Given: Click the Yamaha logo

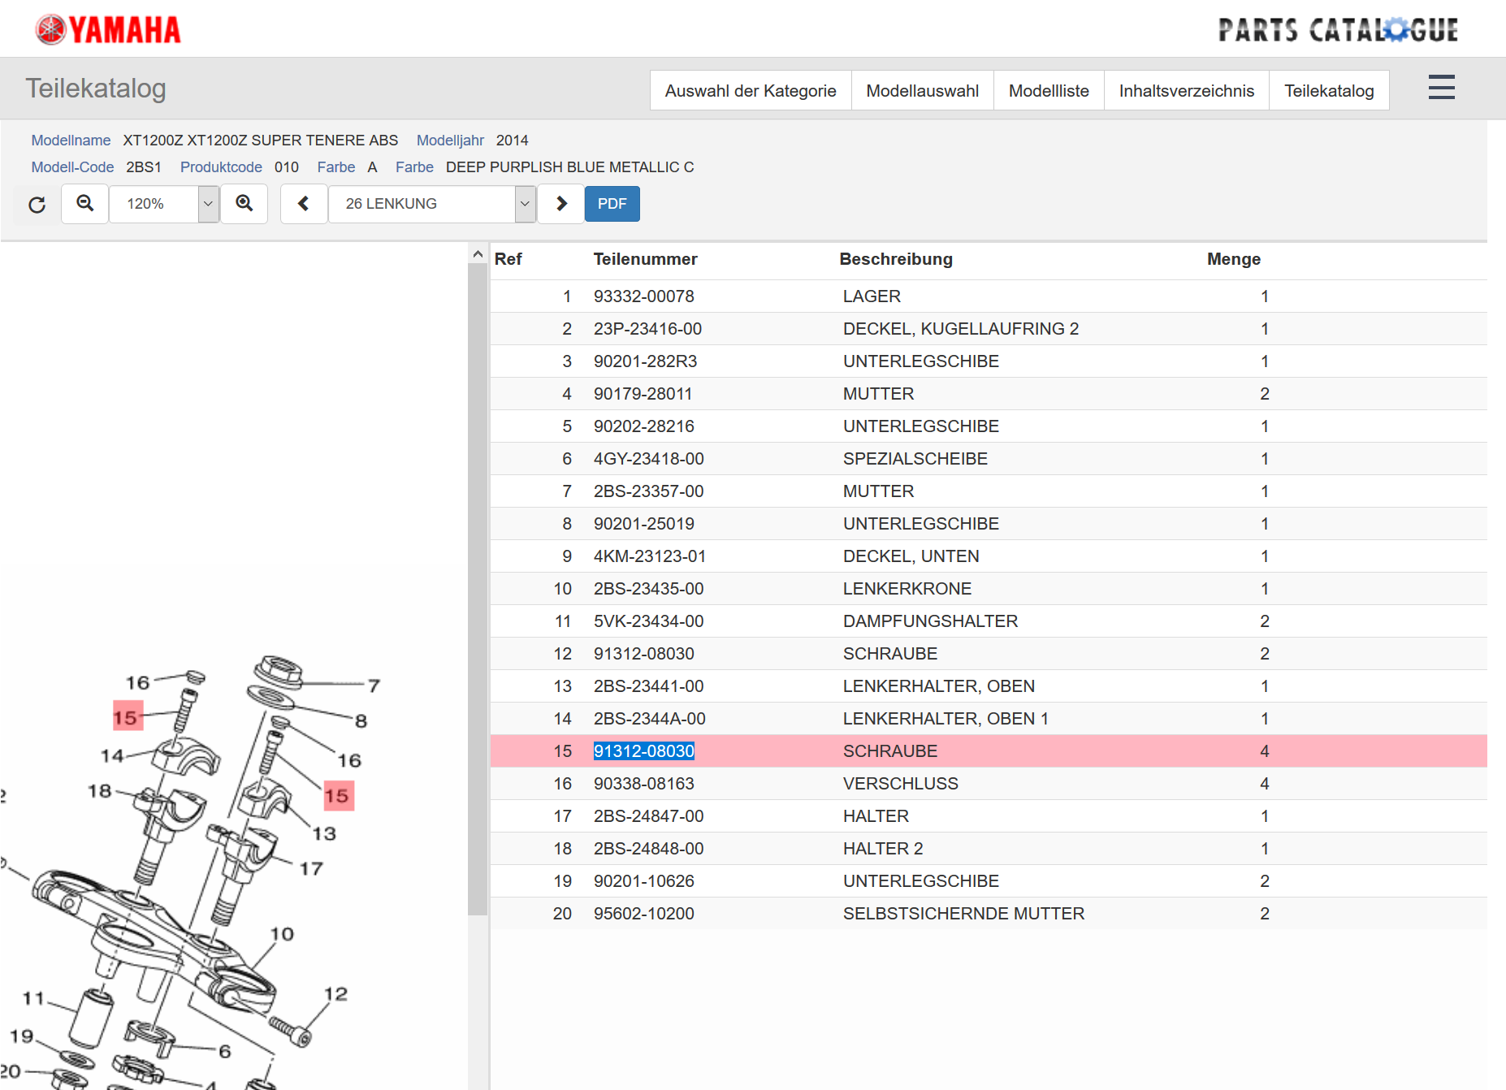Looking at the screenshot, I should [108, 30].
